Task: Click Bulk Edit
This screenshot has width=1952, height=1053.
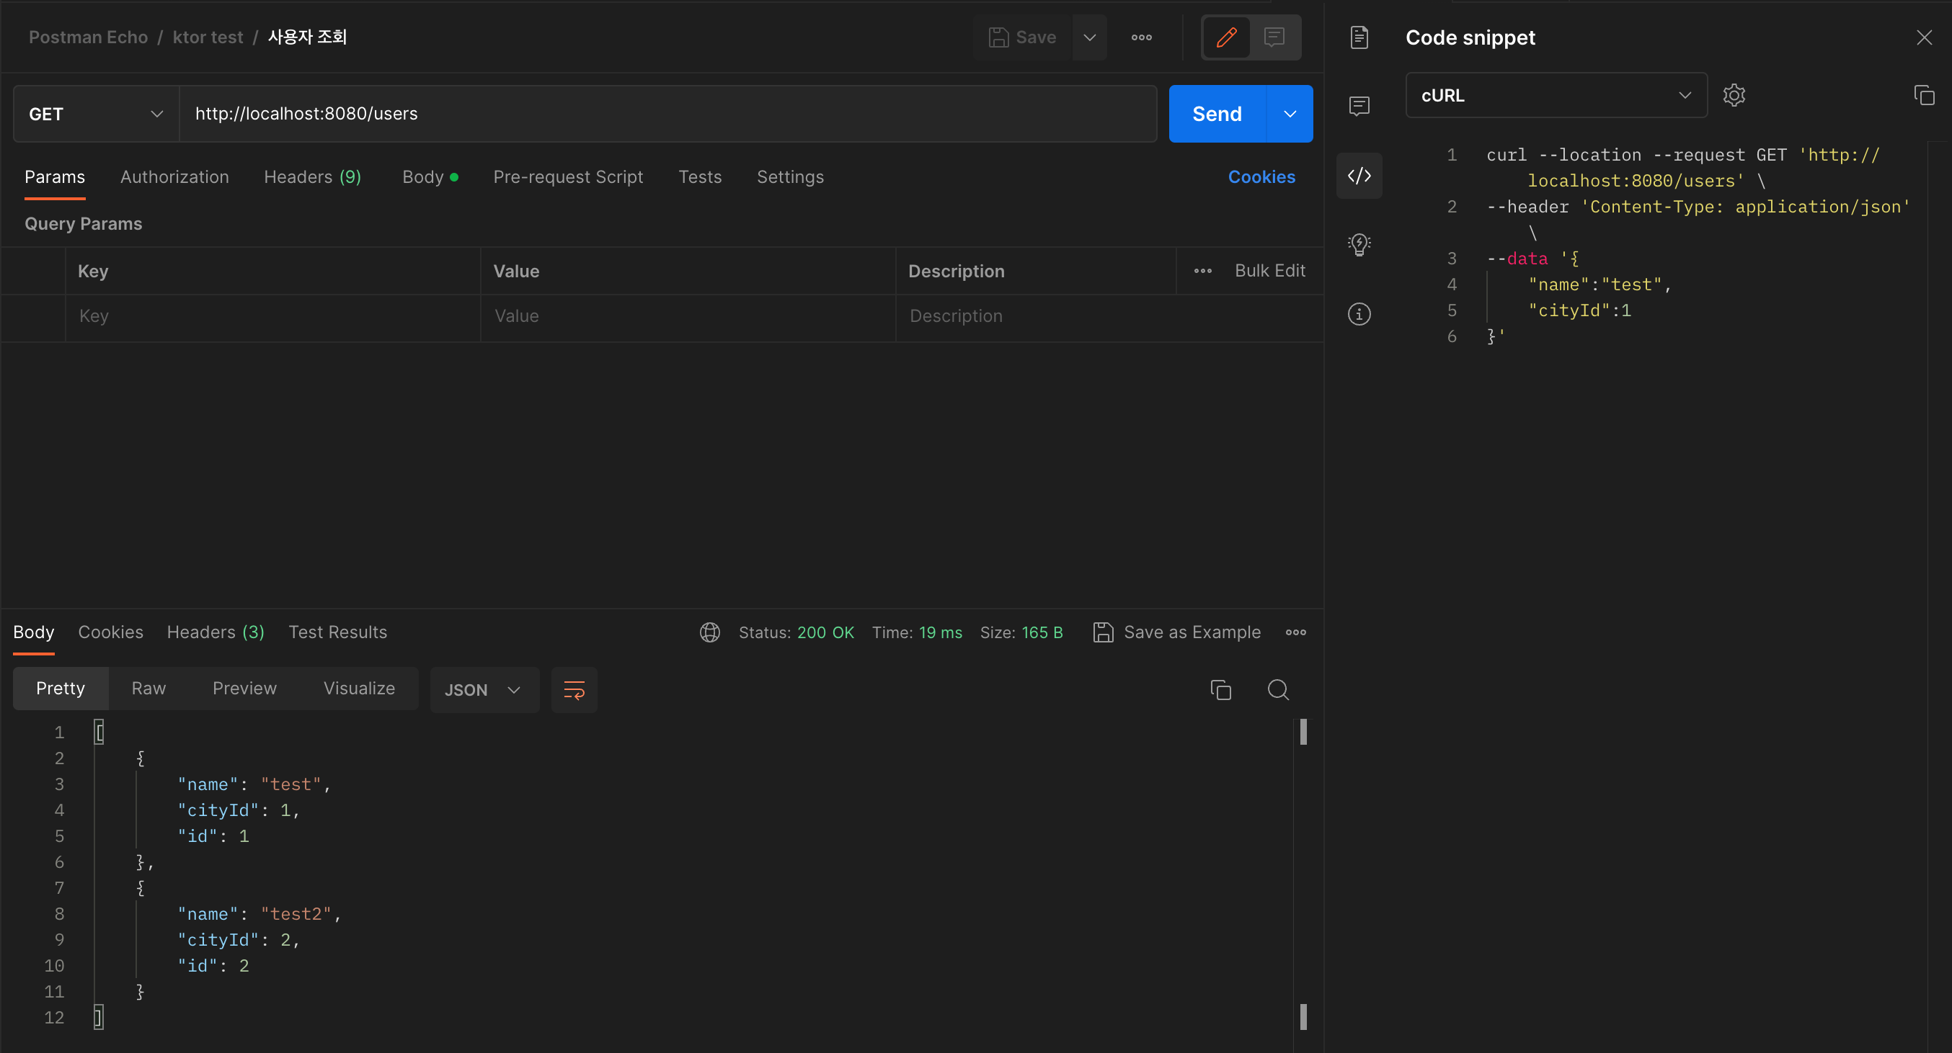Action: click(1270, 271)
